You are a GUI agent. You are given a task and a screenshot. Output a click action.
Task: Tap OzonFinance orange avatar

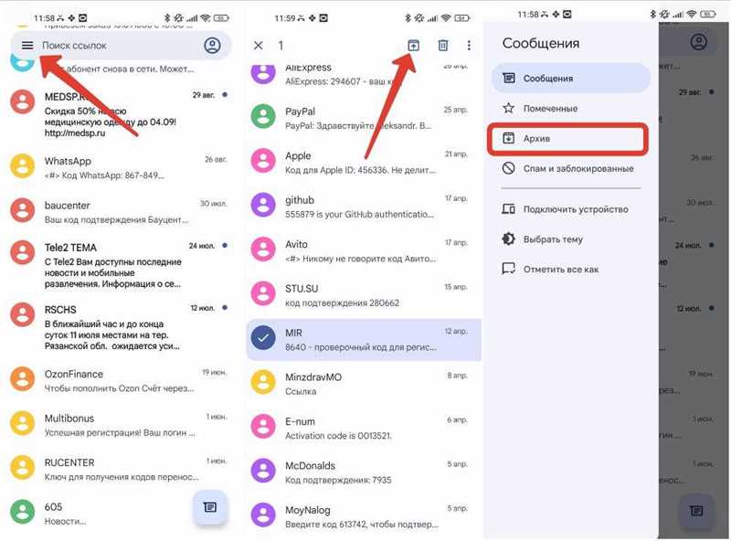[x=22, y=379]
